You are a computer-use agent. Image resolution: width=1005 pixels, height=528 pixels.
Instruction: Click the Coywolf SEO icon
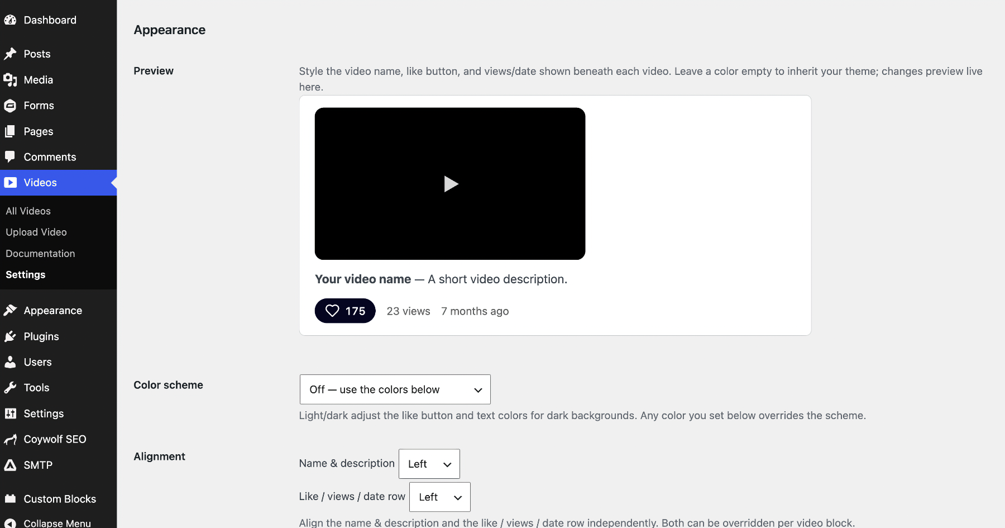10,440
